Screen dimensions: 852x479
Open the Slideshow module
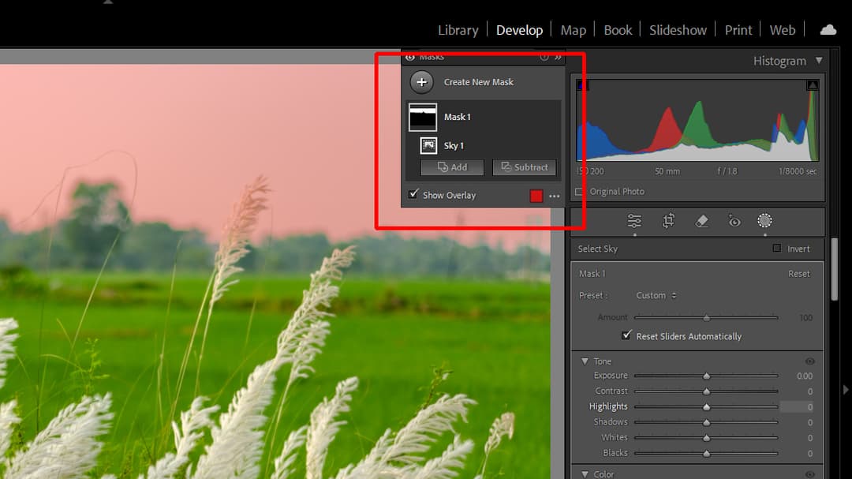678,30
